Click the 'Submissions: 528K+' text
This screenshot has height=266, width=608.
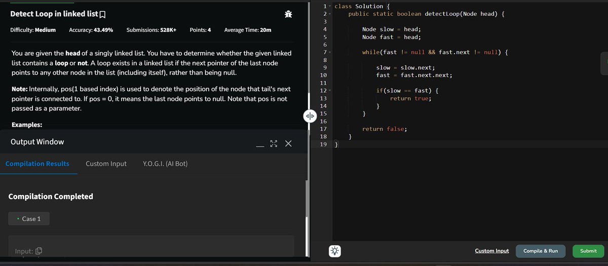point(151,30)
